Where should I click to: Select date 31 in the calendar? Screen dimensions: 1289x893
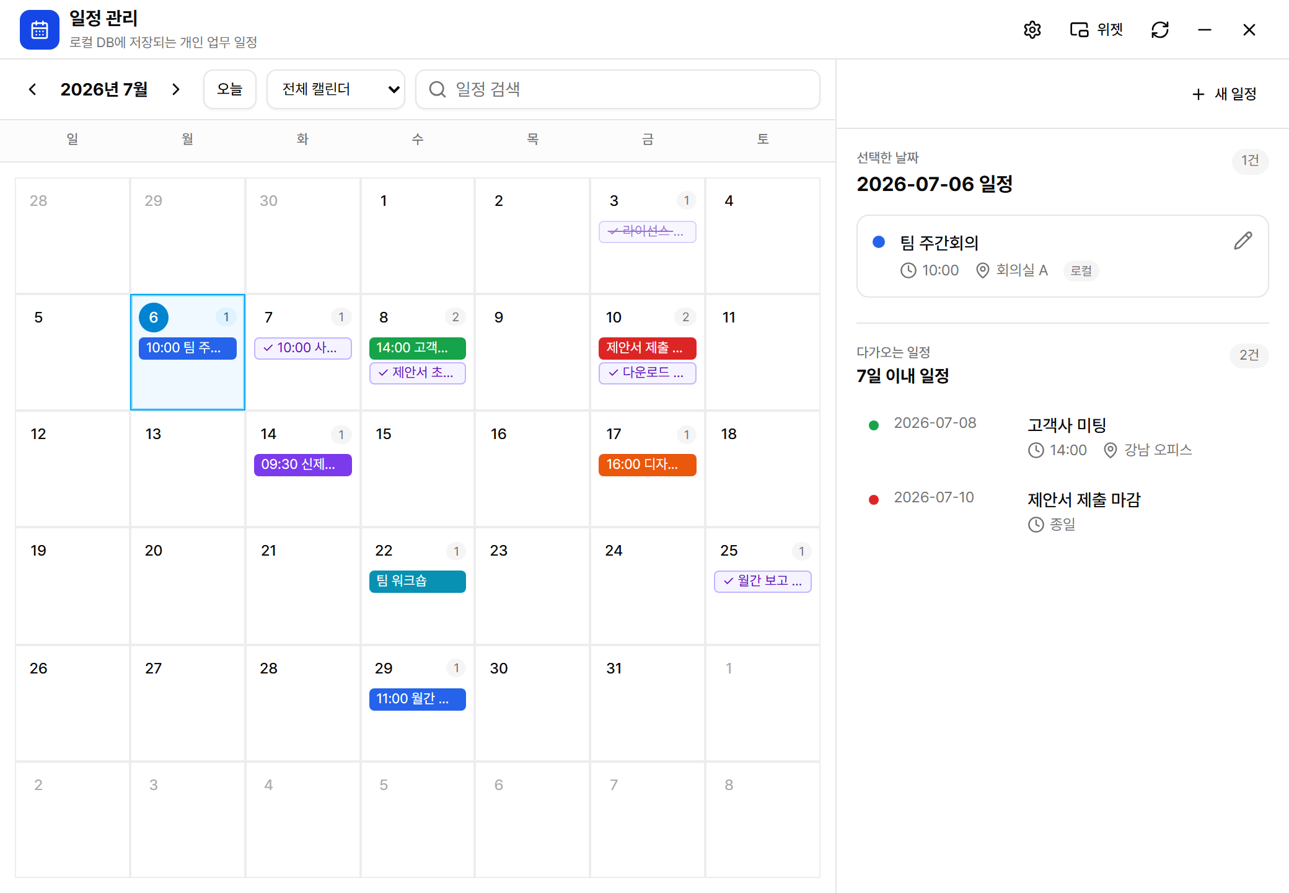click(x=614, y=669)
